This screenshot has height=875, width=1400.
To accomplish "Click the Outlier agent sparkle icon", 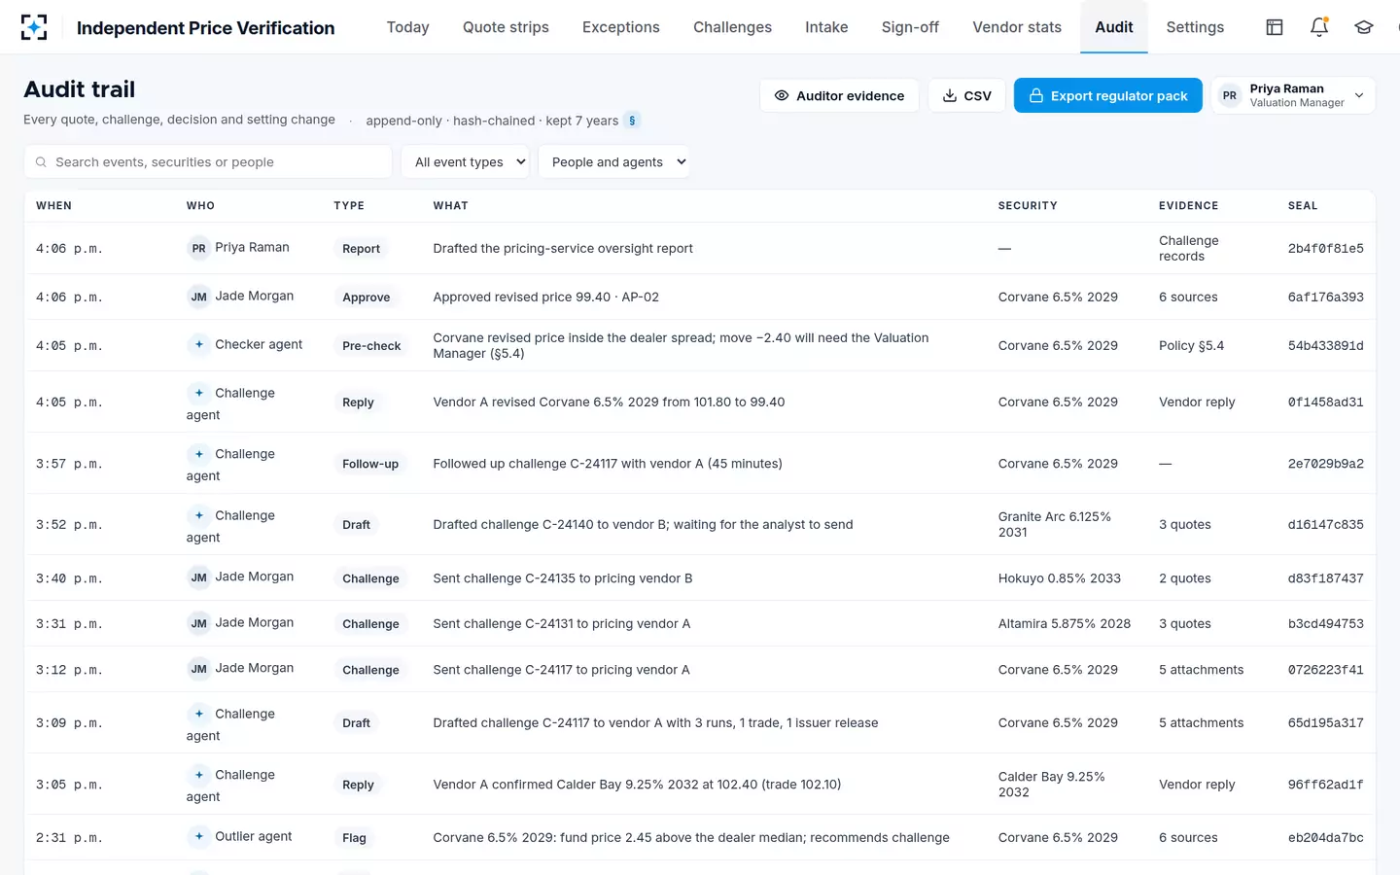I will point(198,836).
